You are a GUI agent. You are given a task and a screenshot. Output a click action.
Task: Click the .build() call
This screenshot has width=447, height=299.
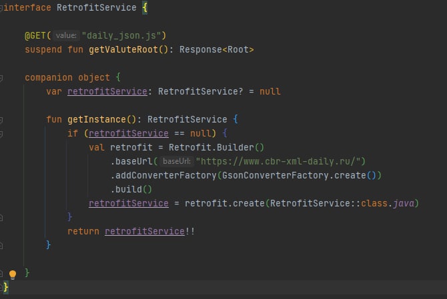(131, 189)
